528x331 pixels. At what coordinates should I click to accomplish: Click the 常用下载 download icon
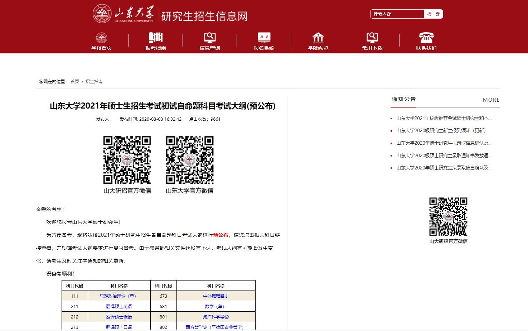coord(372,38)
